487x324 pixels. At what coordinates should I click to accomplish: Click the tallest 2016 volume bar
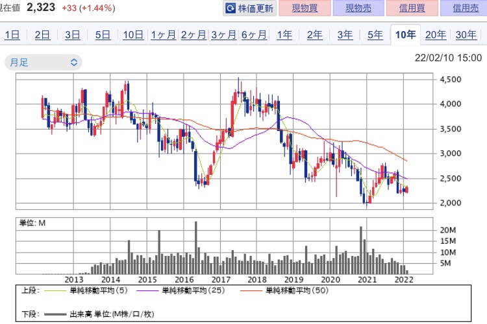coord(195,248)
